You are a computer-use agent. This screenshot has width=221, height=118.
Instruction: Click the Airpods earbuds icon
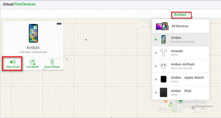point(164,53)
